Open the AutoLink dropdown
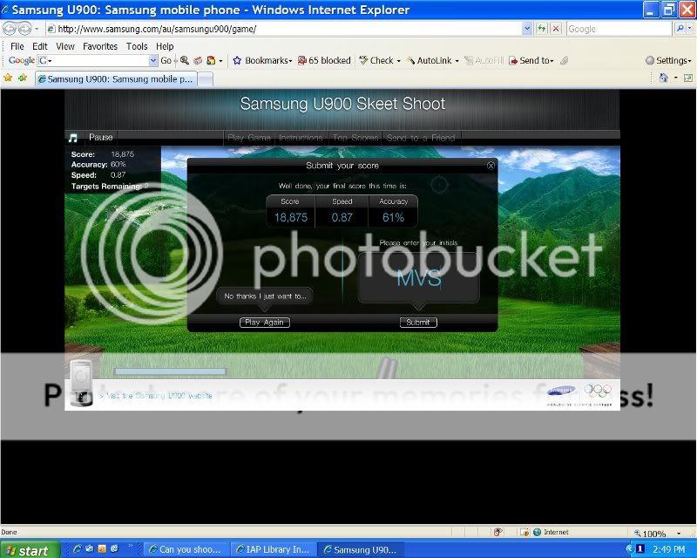The image size is (697, 558). 433,60
